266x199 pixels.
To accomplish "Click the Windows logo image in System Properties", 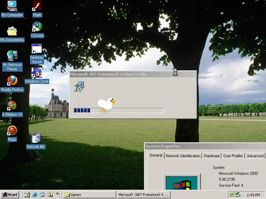I will click(x=182, y=182).
